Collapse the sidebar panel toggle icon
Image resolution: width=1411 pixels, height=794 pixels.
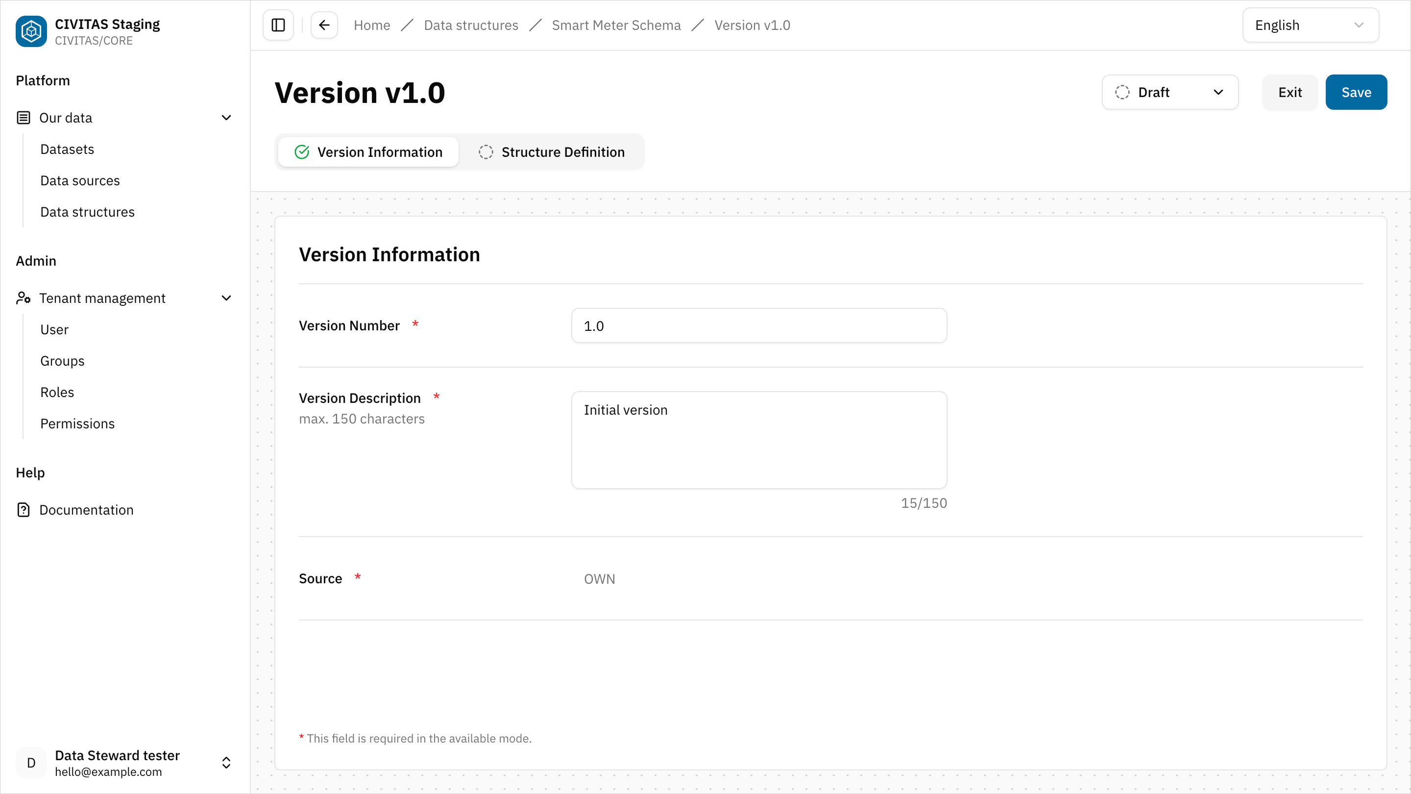[x=278, y=25]
